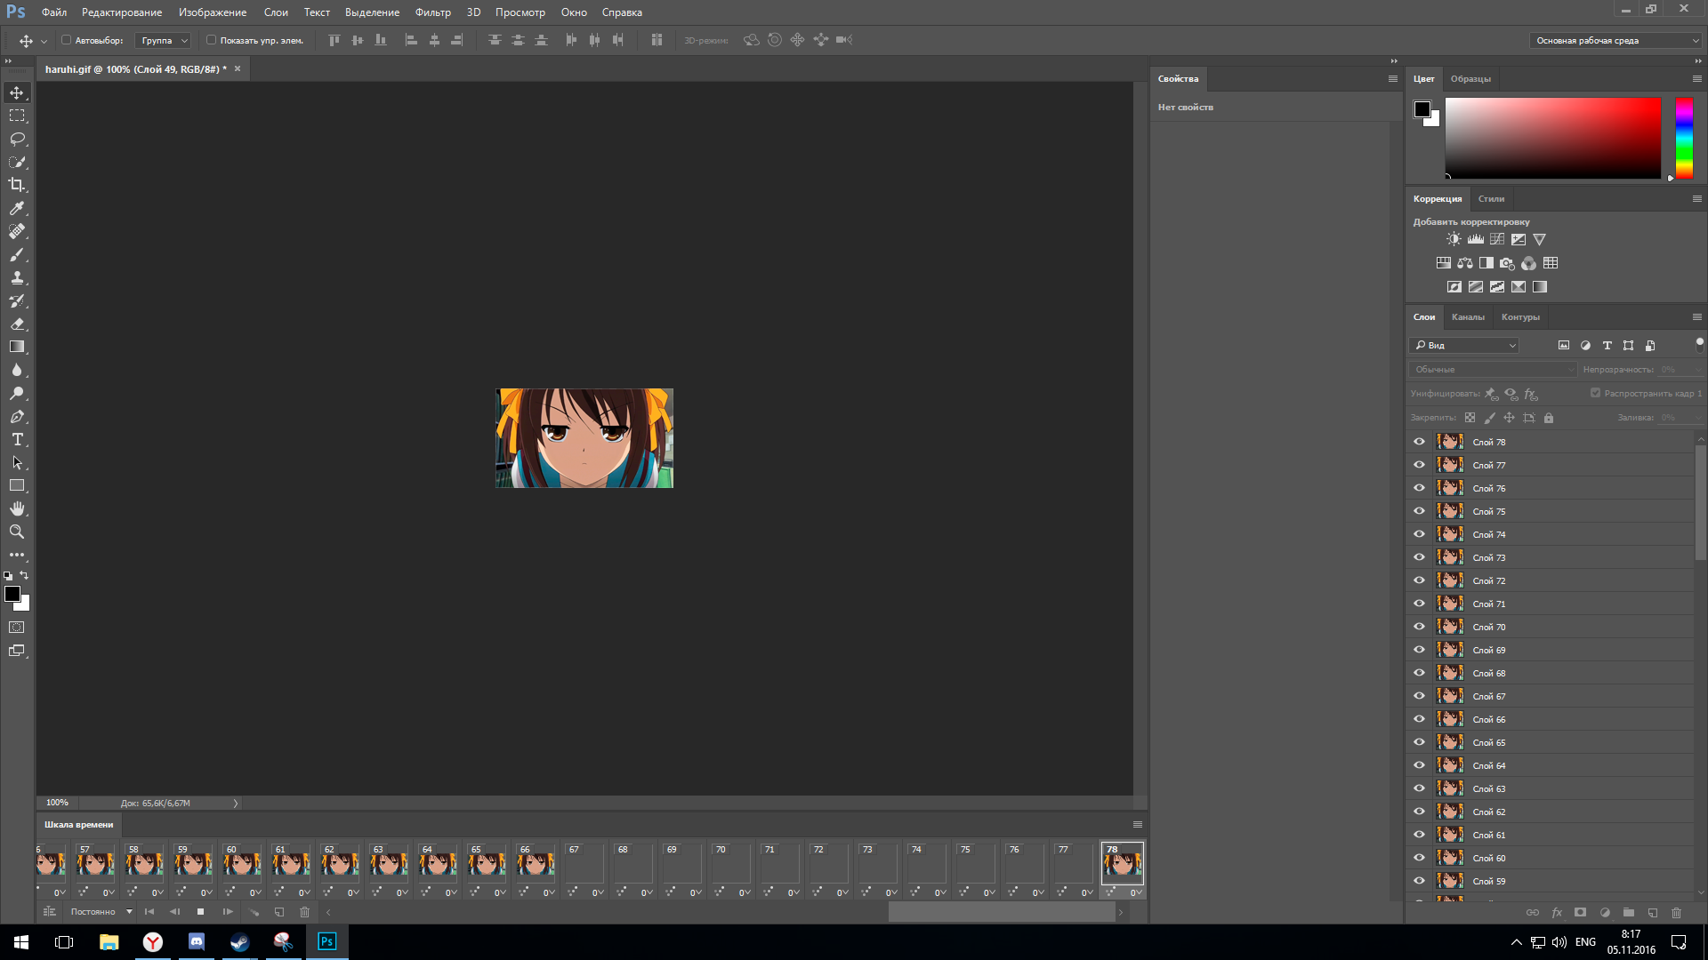The width and height of the screenshot is (1708, 960).
Task: Select the Blur tool
Action: tap(17, 370)
